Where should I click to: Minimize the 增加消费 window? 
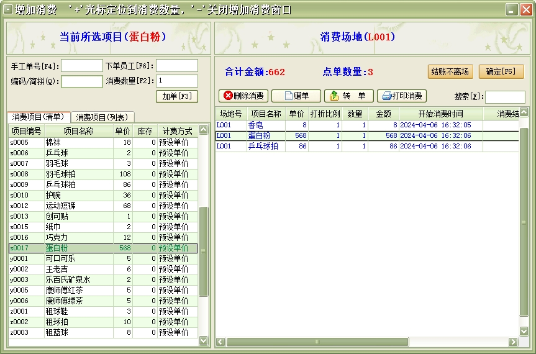point(511,9)
